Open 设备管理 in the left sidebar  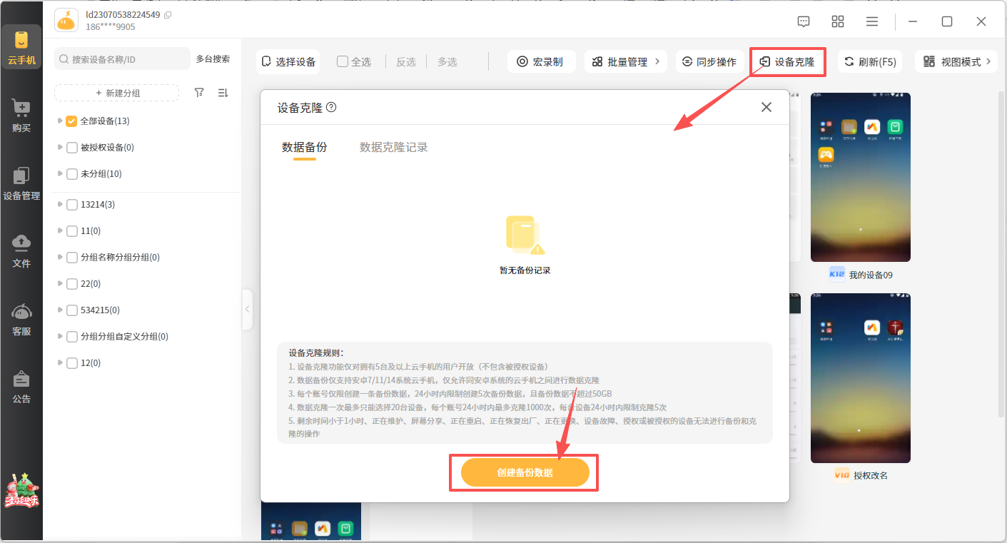(21, 183)
